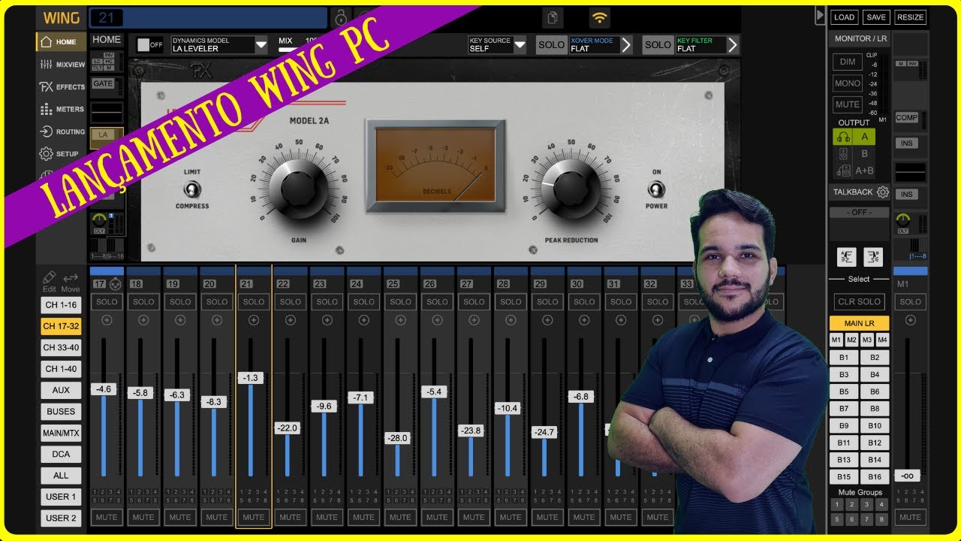
Task: Flip the LIMIT/COMPRESS switch
Action: point(192,189)
